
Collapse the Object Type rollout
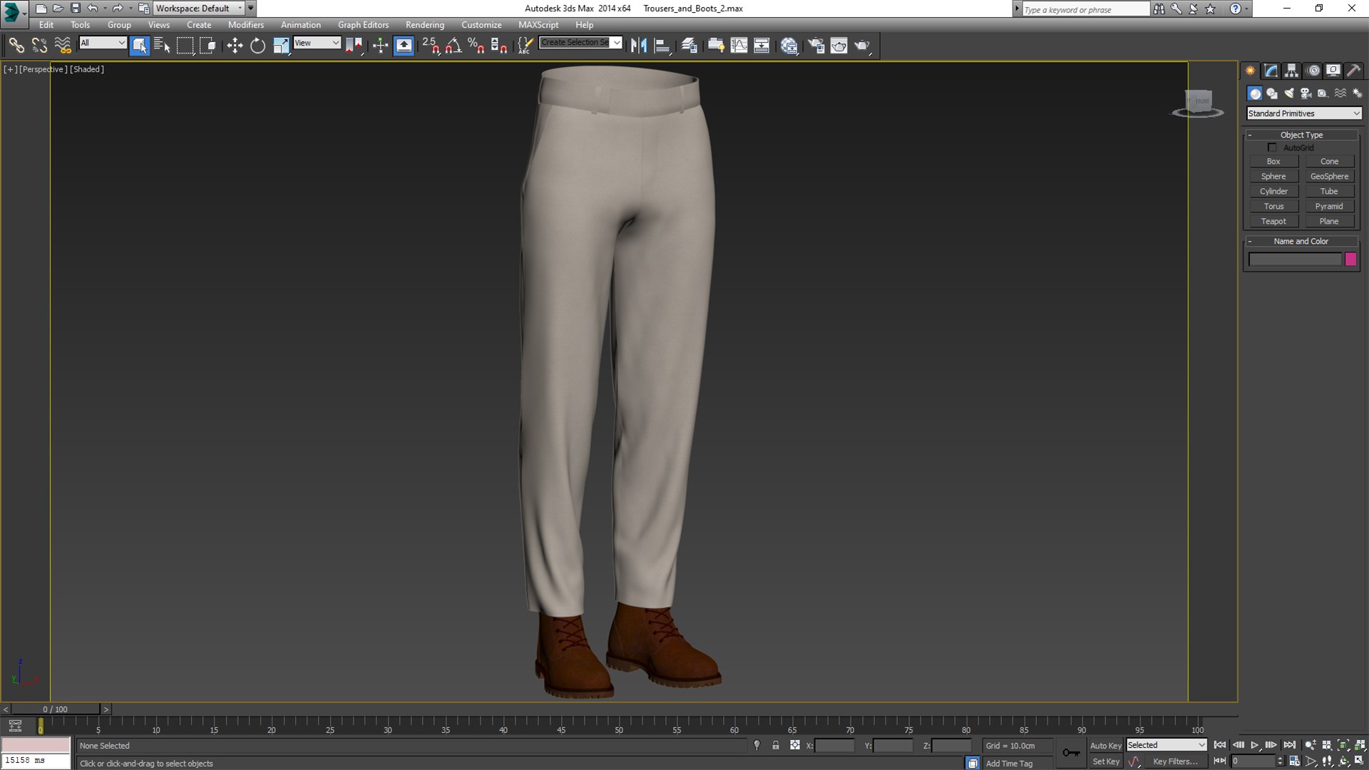click(x=1301, y=135)
